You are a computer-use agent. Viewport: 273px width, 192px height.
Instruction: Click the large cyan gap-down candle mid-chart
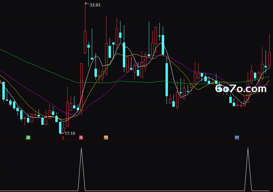[x=167, y=80]
